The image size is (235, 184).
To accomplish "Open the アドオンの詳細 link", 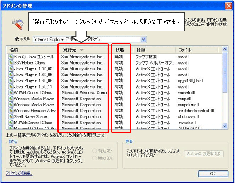I will pos(19,174).
